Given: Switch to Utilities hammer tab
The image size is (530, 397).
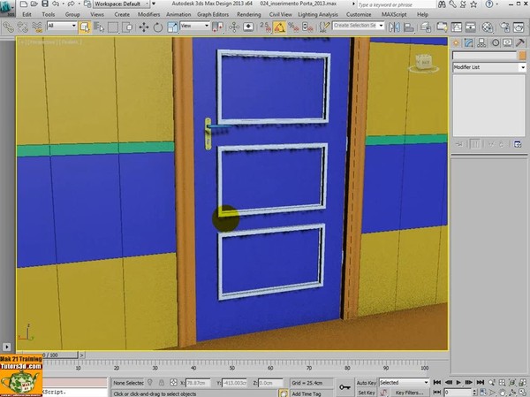Looking at the screenshot, I should (x=520, y=43).
